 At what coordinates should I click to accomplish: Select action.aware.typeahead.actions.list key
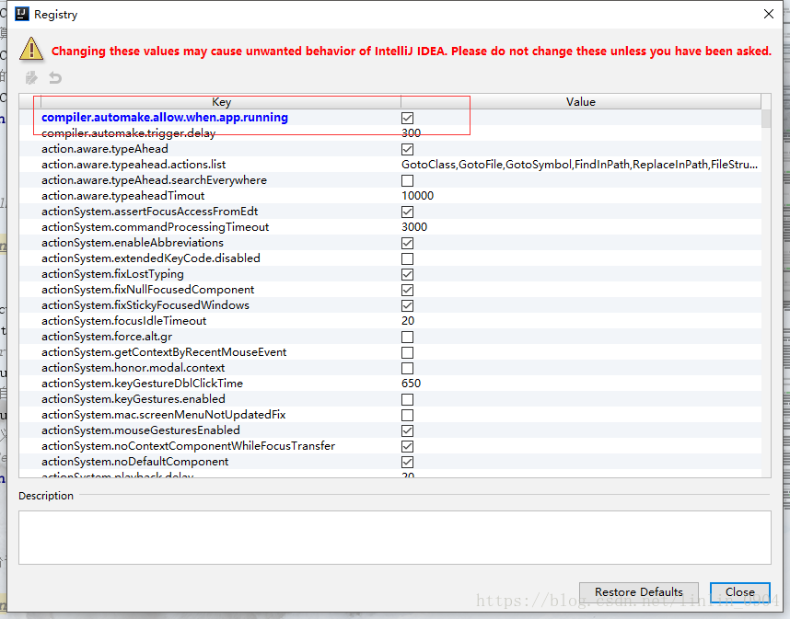pos(134,164)
